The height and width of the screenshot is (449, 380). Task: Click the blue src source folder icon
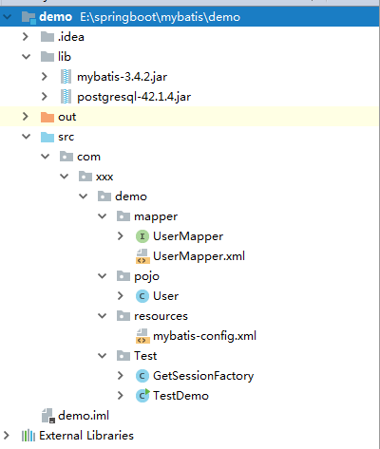coord(47,137)
